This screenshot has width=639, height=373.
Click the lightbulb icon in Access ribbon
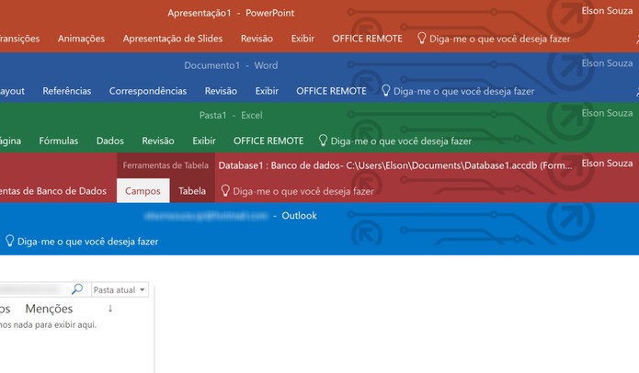point(225,190)
